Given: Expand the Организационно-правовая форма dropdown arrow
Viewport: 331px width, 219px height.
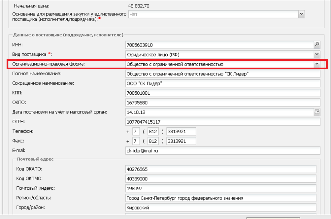Looking at the screenshot, I should coord(317,64).
